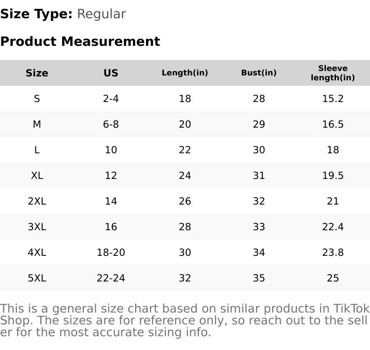Click the Sleeve length(in) header
The height and width of the screenshot is (350, 370).
coord(333,73)
